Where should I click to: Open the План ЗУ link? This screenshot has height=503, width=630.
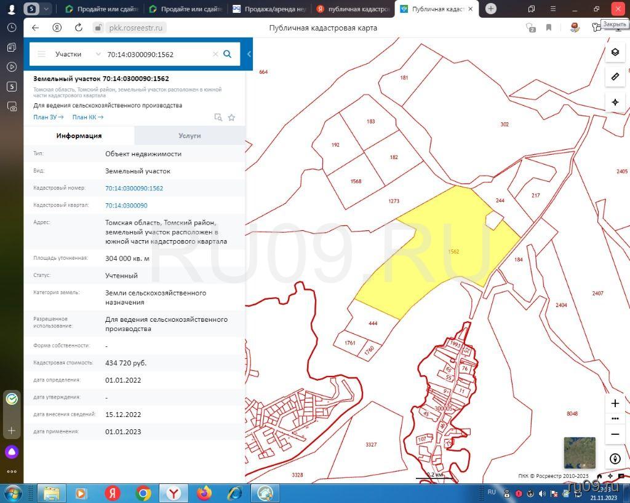pos(48,117)
